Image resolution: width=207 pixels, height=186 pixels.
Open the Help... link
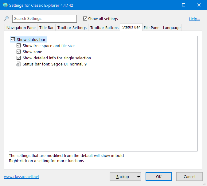194,19
